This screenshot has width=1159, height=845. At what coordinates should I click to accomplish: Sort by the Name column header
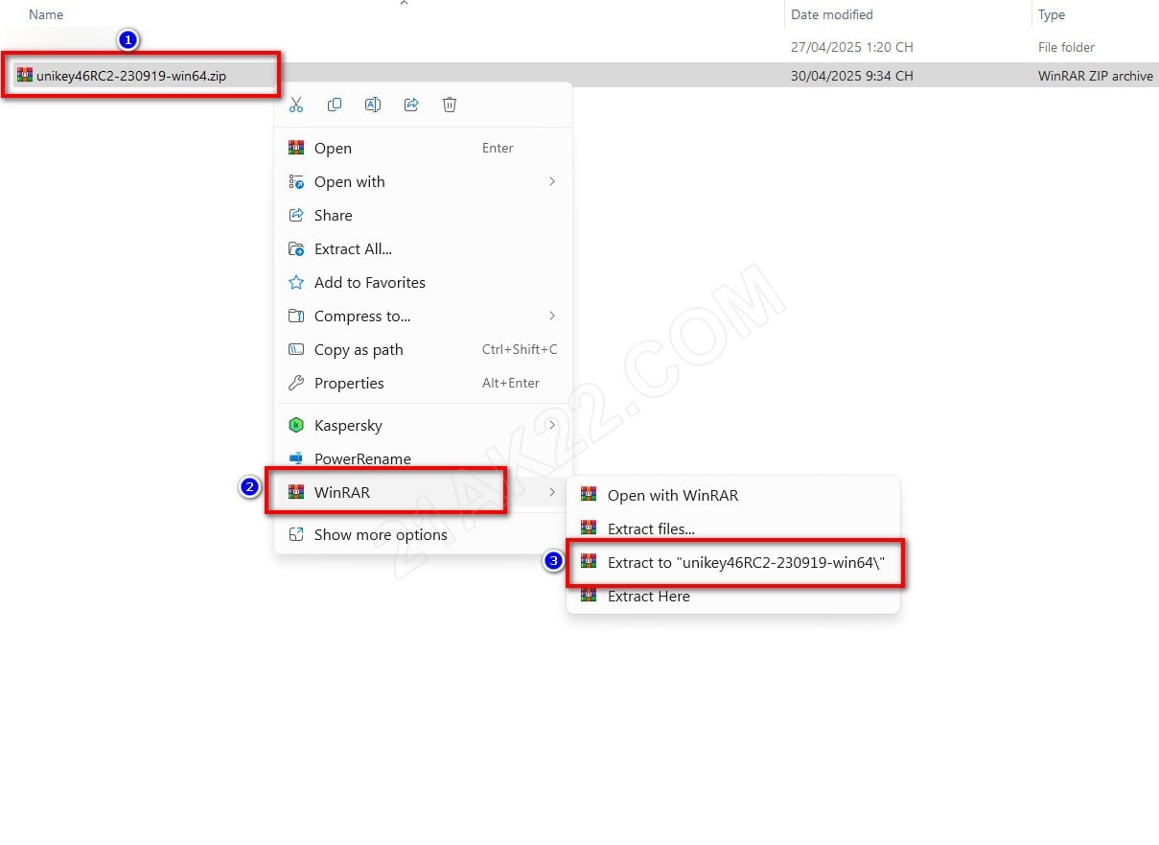tap(46, 14)
